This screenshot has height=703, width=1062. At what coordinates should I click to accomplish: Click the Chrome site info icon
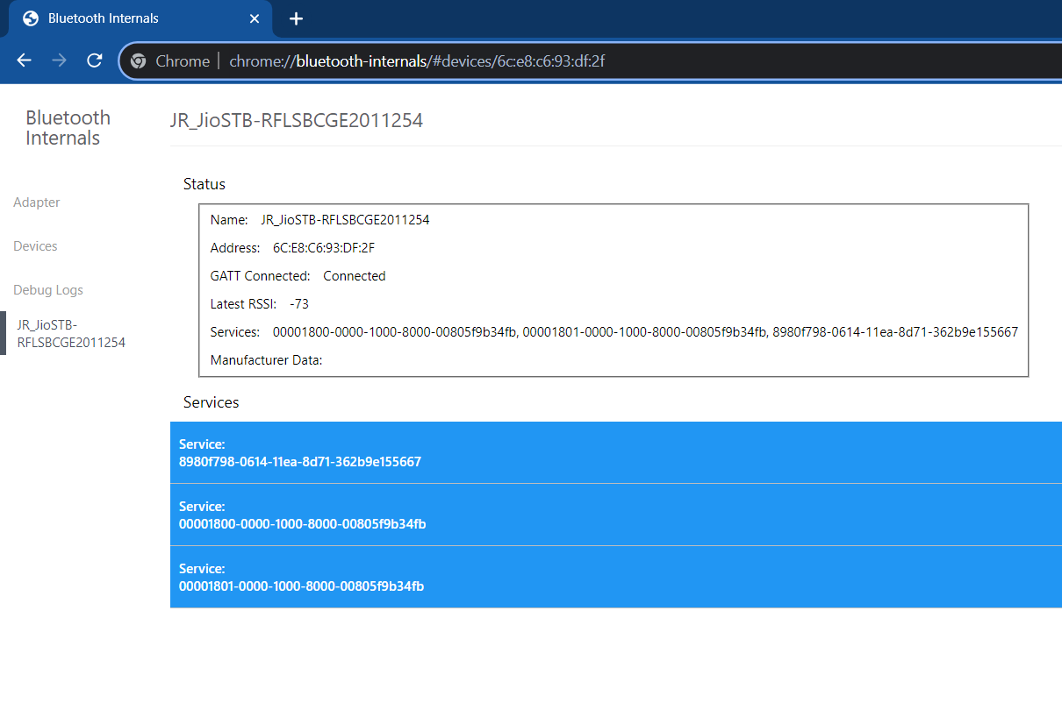pos(137,61)
